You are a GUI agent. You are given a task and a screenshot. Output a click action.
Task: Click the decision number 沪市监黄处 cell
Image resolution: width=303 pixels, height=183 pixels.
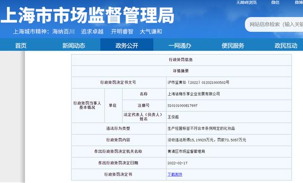pyautogui.click(x=229, y=82)
